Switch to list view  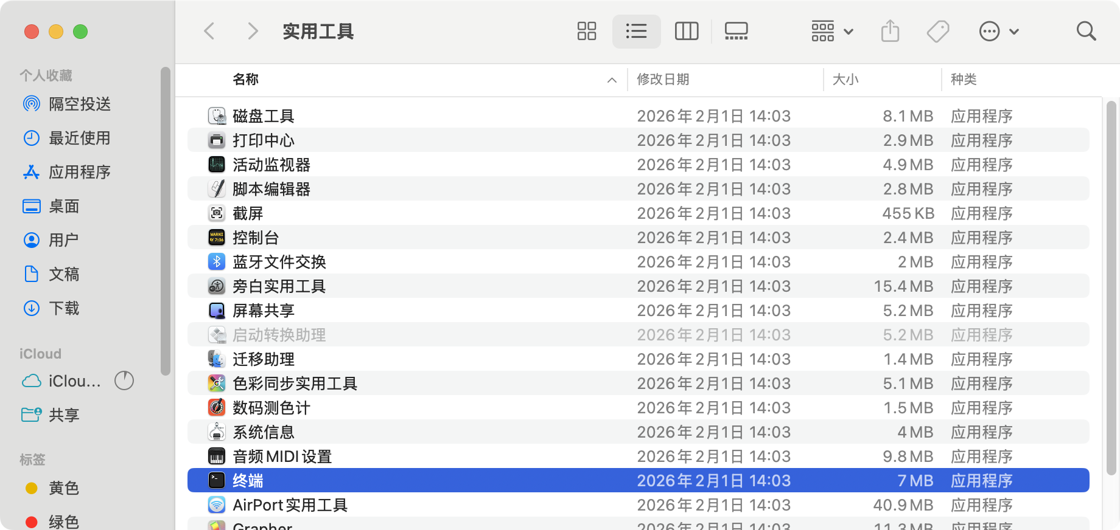636,31
